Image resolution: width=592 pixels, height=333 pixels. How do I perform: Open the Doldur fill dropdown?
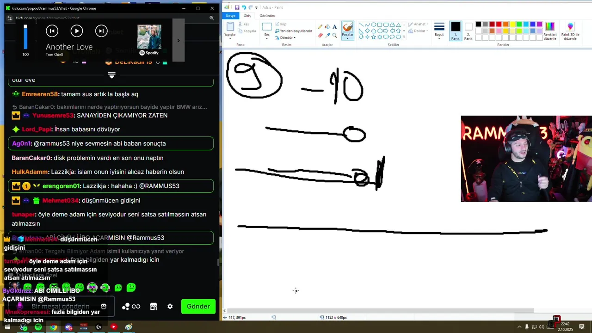tap(419, 31)
